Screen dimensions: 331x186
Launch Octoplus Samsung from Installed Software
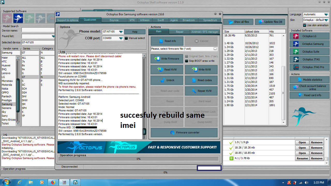click(309, 44)
